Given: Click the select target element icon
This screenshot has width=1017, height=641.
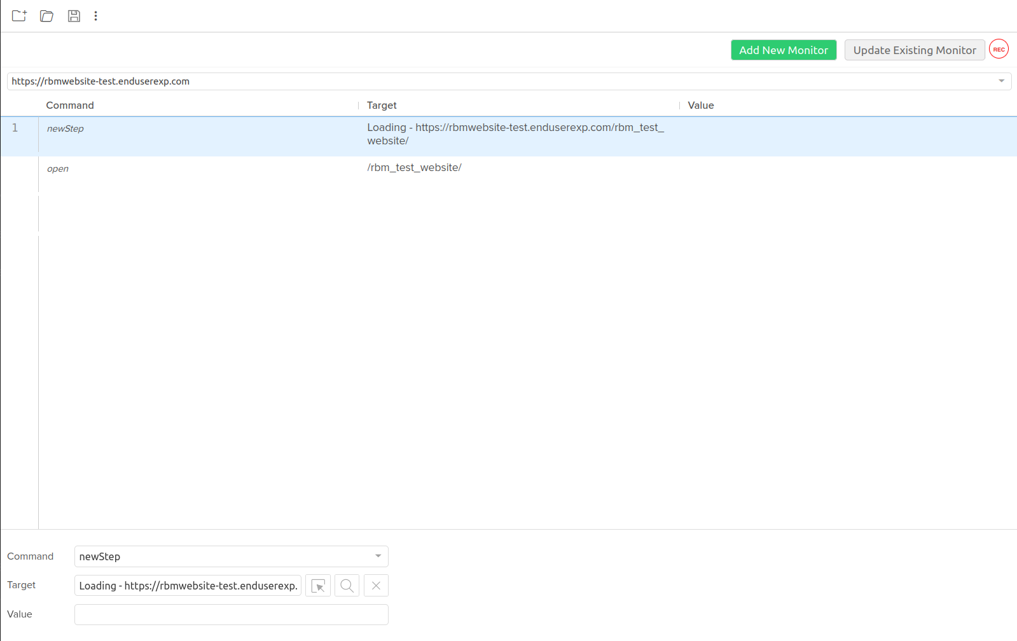Looking at the screenshot, I should point(318,586).
